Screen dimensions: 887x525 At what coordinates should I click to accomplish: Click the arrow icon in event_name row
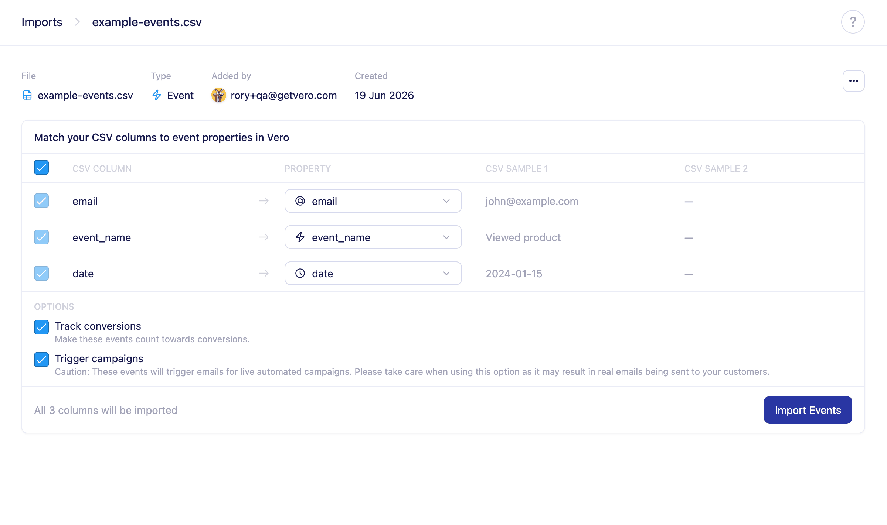(x=264, y=237)
